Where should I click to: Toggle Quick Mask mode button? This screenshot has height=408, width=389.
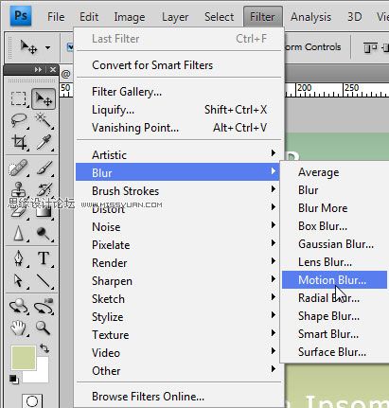(32, 400)
